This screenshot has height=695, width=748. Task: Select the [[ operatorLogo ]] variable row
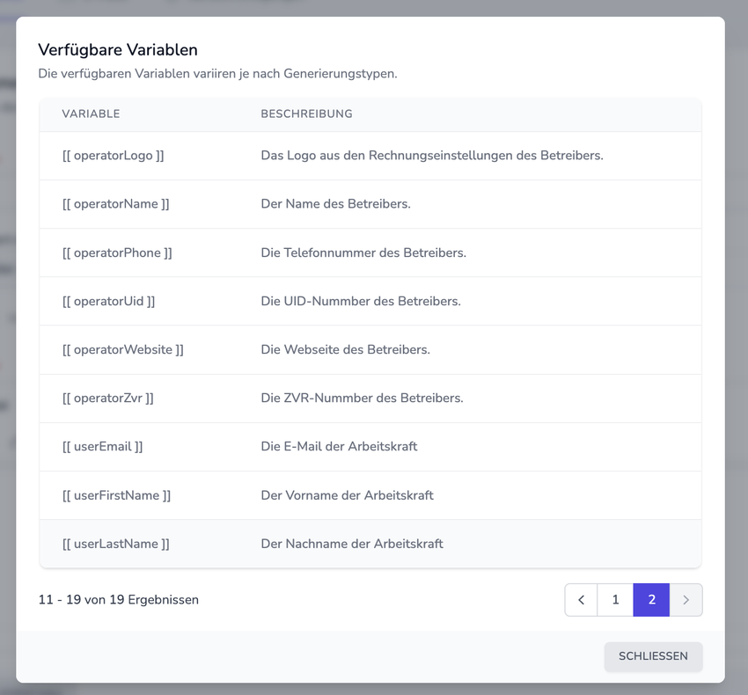(x=113, y=156)
